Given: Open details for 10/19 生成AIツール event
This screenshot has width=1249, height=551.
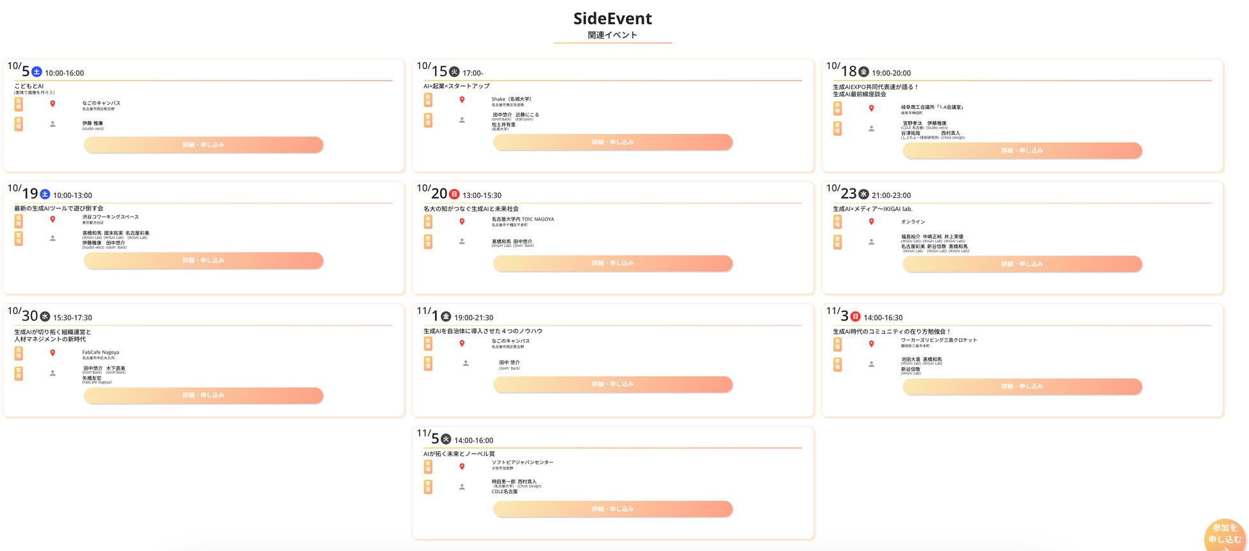Looking at the screenshot, I should click(203, 261).
